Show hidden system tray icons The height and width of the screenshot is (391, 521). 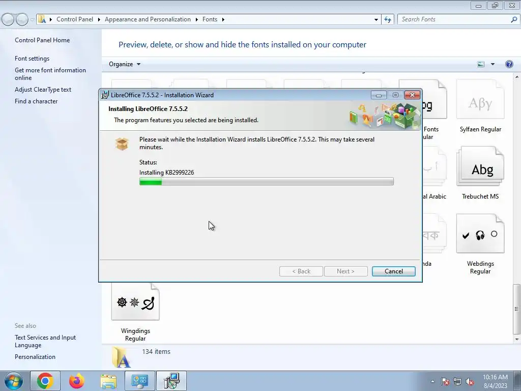tap(432, 381)
